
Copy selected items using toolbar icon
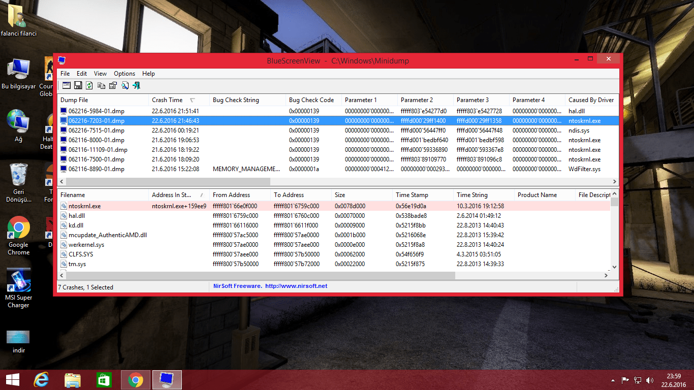[x=102, y=85]
